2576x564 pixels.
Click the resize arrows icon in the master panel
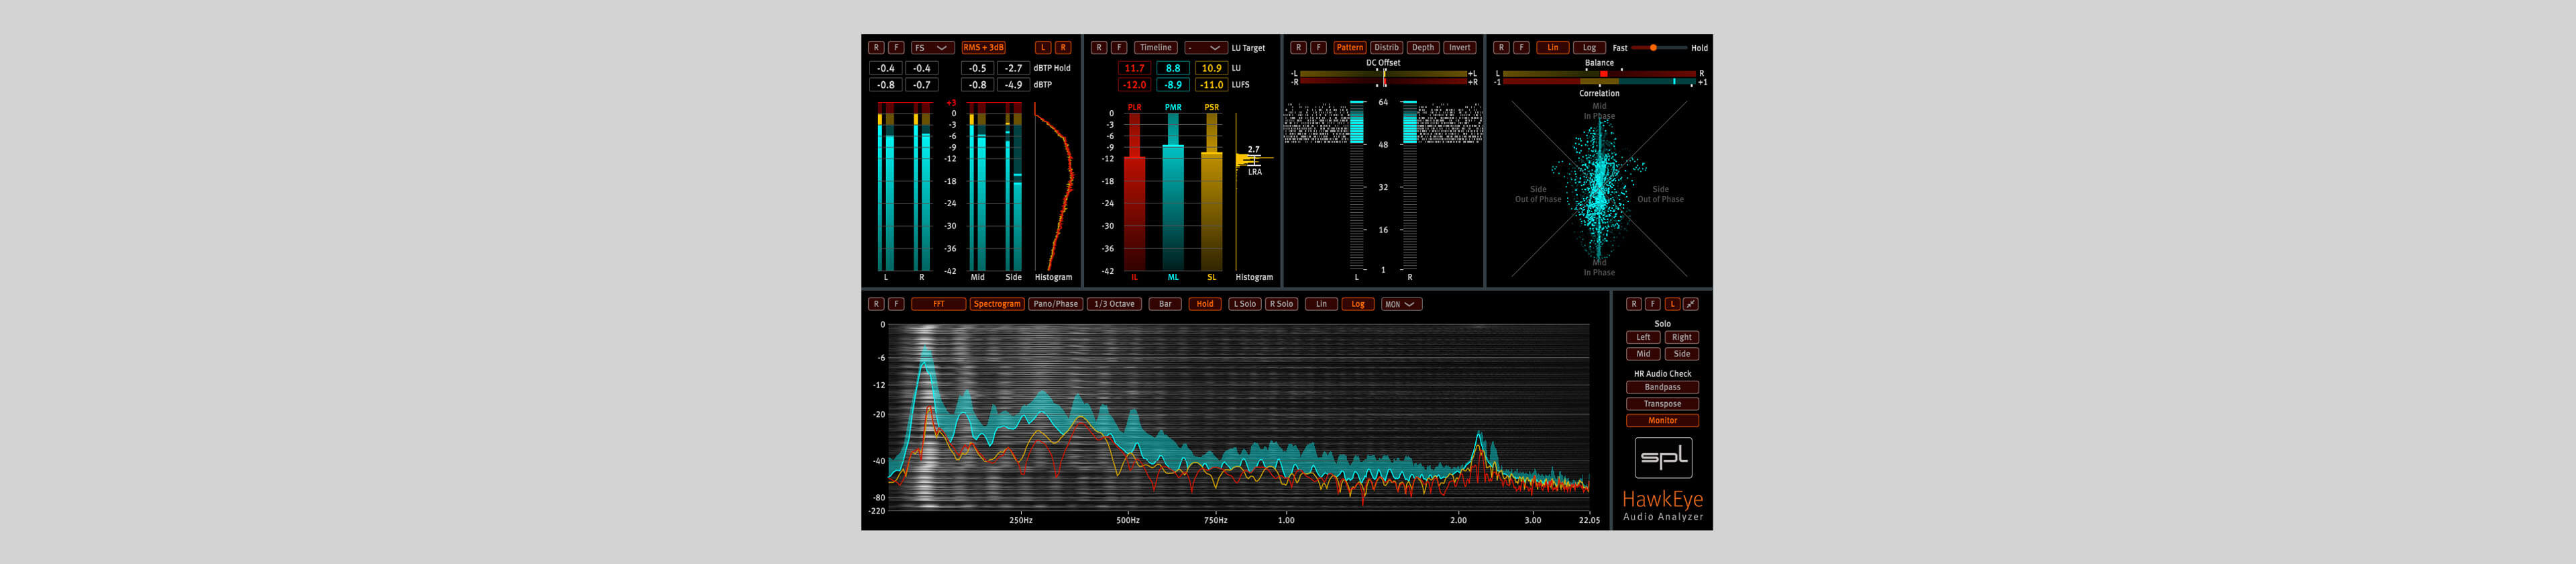click(x=1691, y=304)
